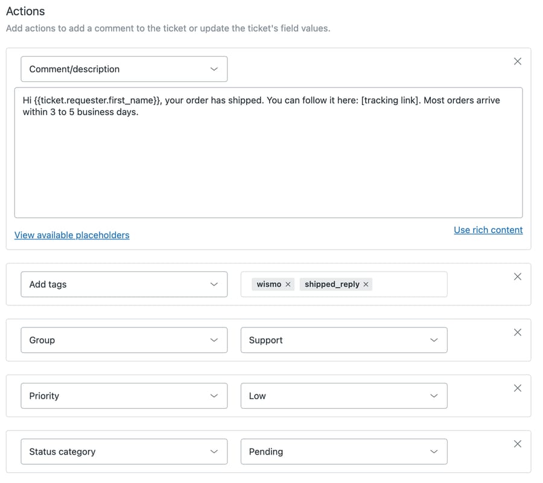Remove the Status category action row
543x483 pixels.
[518, 444]
